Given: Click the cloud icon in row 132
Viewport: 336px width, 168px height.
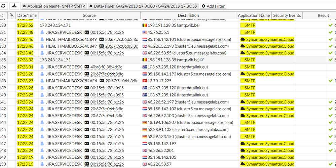Looking at the screenshot, I should [x=243, y=39].
